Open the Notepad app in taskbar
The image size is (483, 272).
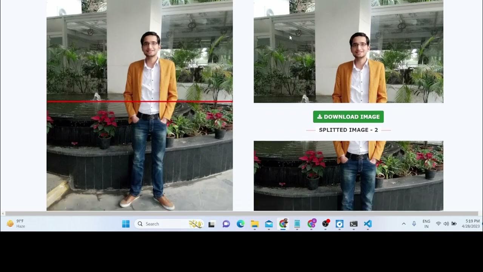(297, 224)
